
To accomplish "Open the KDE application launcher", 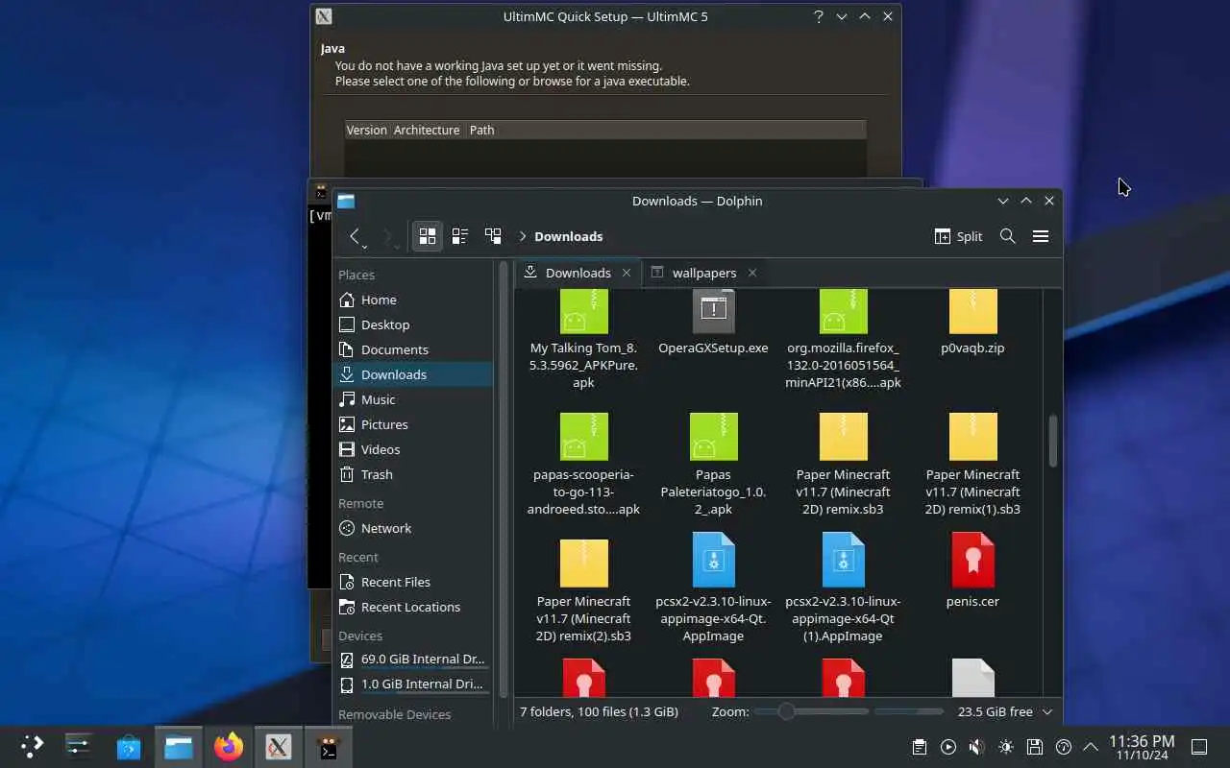I will tap(32, 747).
